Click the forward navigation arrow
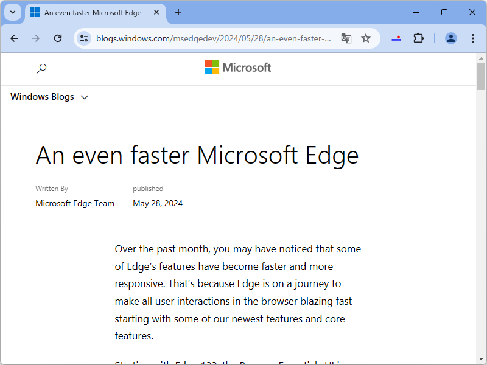487x365 pixels. 36,38
